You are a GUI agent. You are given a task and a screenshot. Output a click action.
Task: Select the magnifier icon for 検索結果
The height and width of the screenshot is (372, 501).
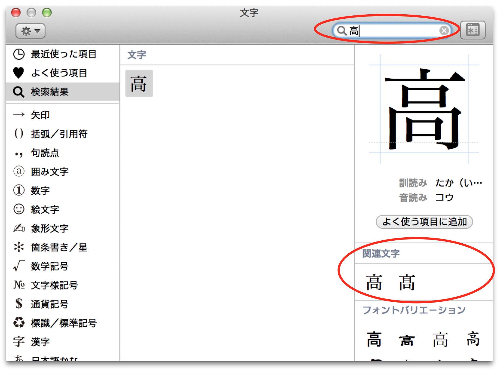coord(19,92)
